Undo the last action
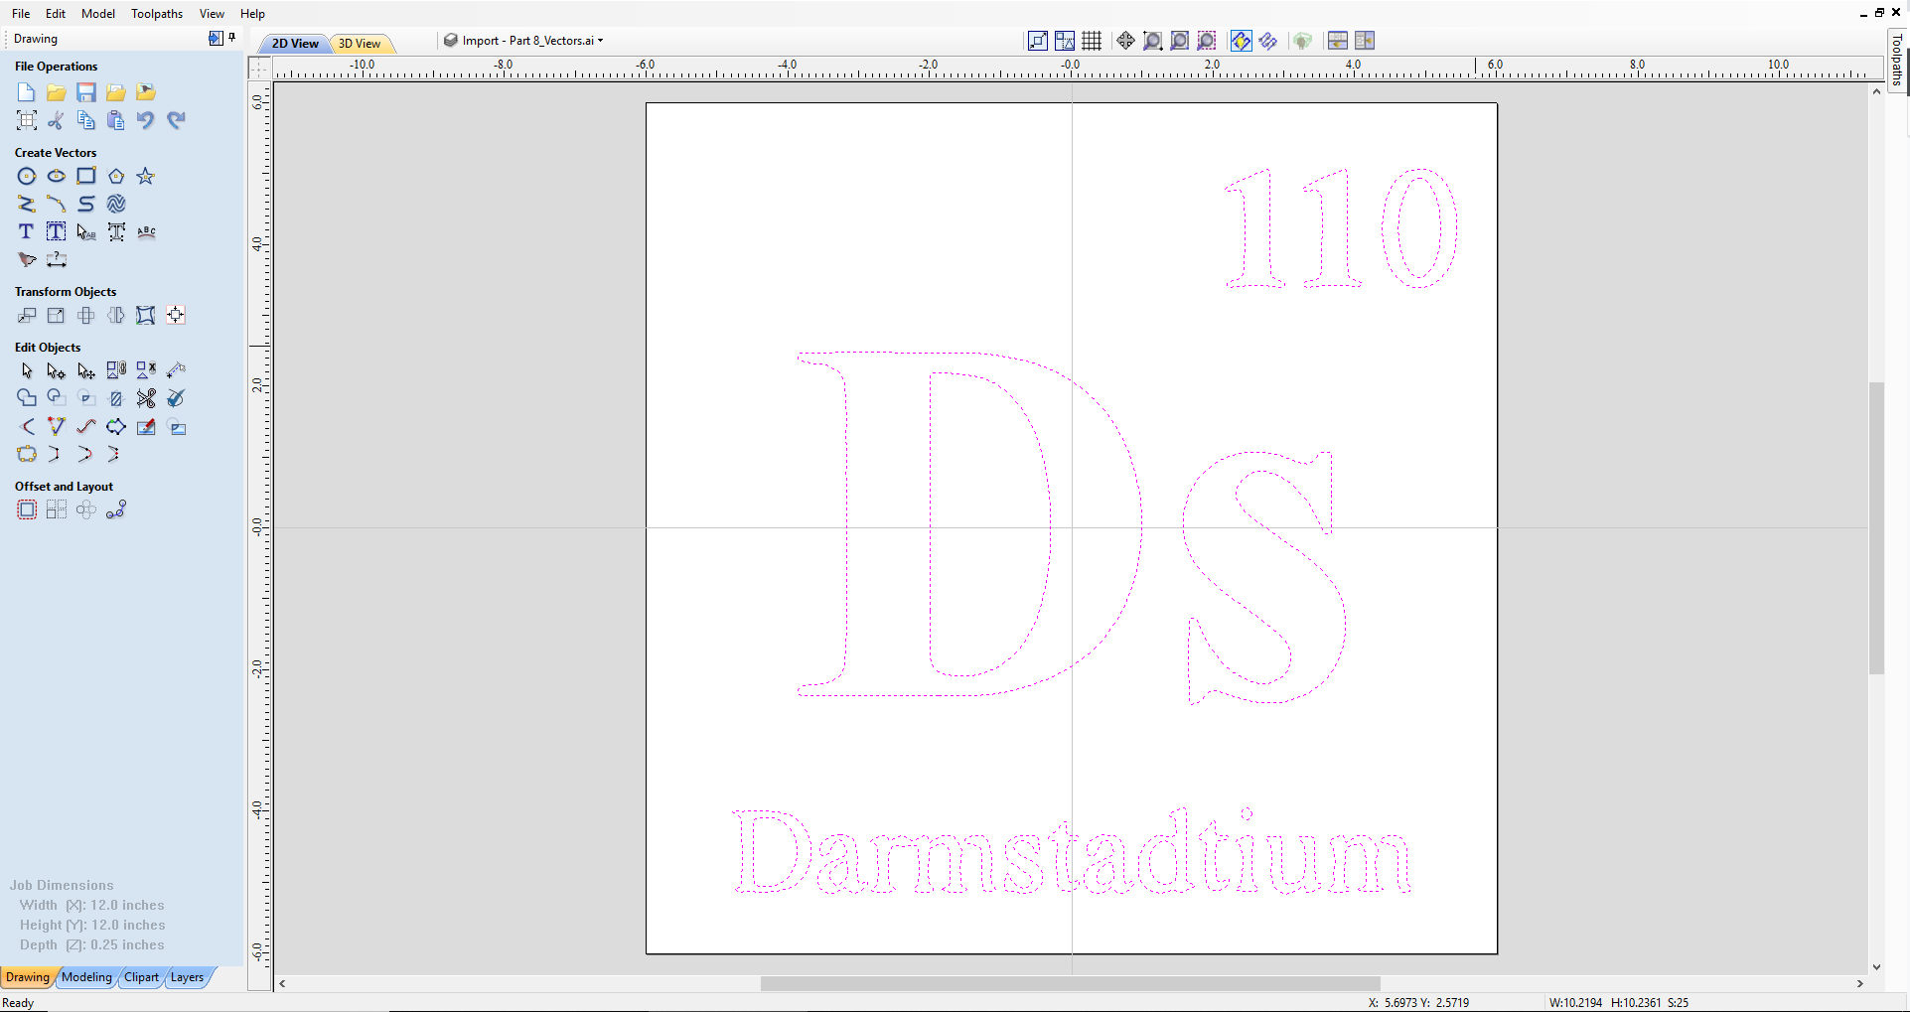This screenshot has width=1910, height=1012. tap(146, 120)
